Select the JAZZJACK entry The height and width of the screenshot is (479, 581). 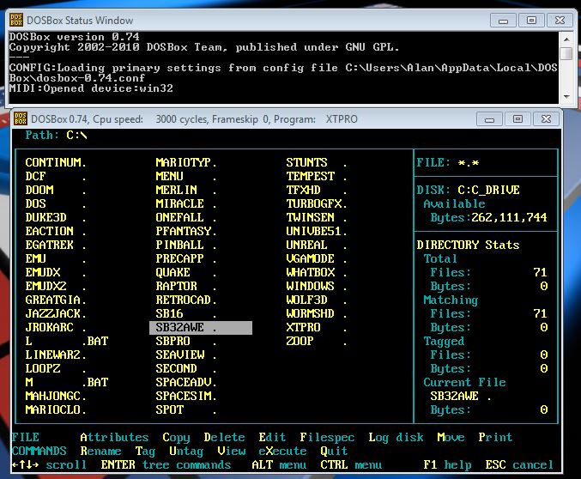[x=56, y=313]
